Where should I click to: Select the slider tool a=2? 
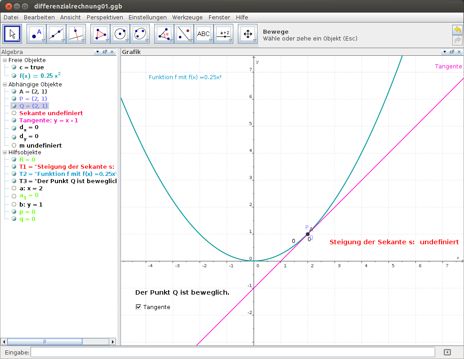pyautogui.click(x=223, y=34)
